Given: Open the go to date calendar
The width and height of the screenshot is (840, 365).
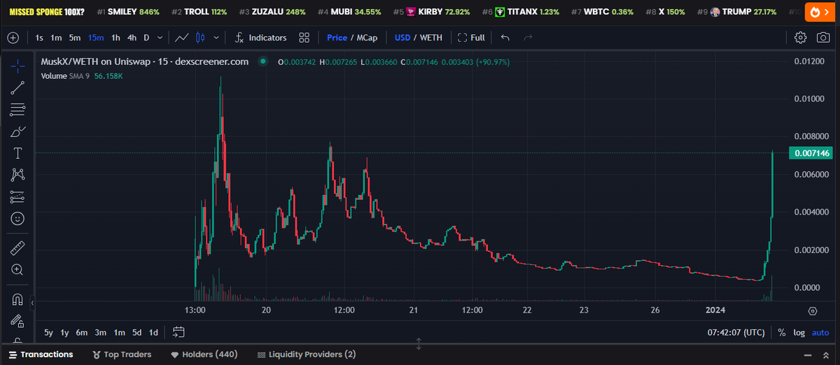Looking at the screenshot, I should [178, 332].
